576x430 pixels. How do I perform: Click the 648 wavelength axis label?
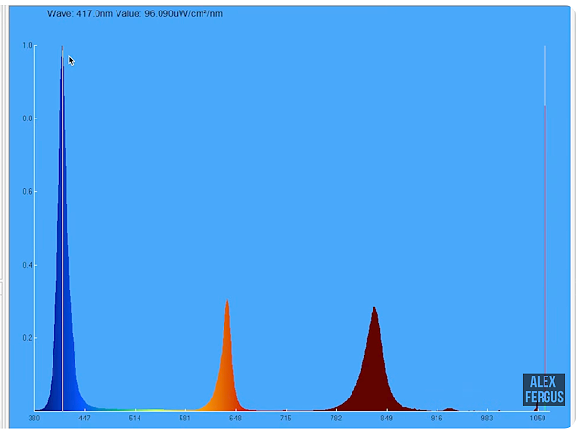point(235,419)
